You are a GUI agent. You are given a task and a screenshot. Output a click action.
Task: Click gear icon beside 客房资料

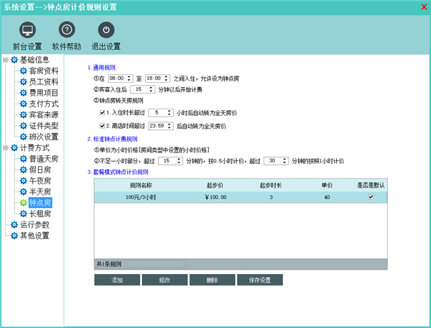(x=23, y=71)
